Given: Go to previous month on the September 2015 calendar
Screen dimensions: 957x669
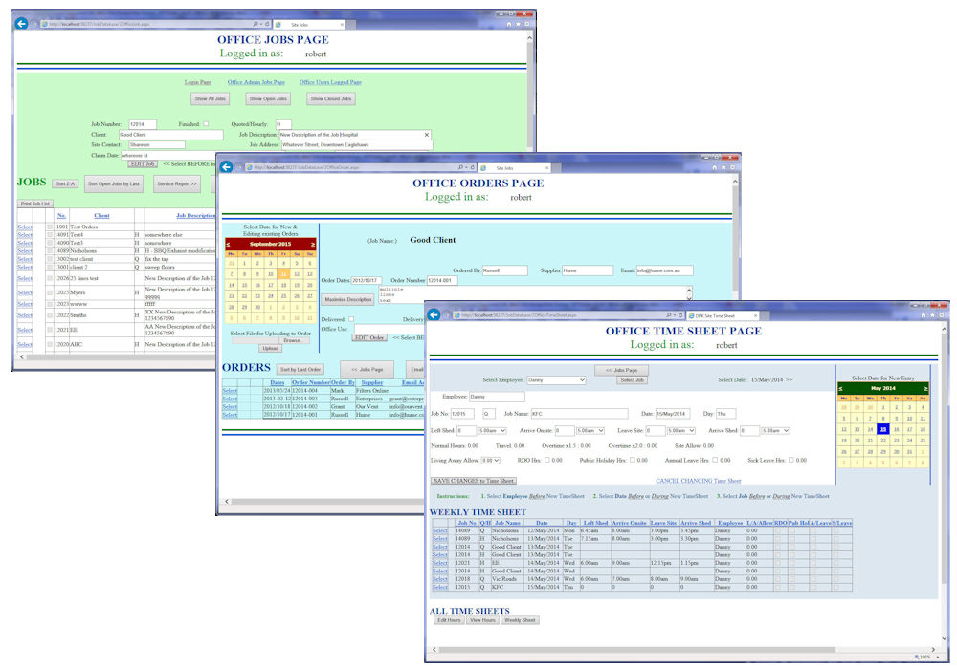Looking at the screenshot, I should (227, 245).
